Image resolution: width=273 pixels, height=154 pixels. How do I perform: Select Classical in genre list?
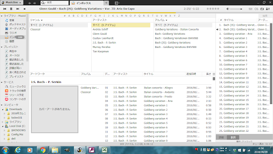point(35,30)
